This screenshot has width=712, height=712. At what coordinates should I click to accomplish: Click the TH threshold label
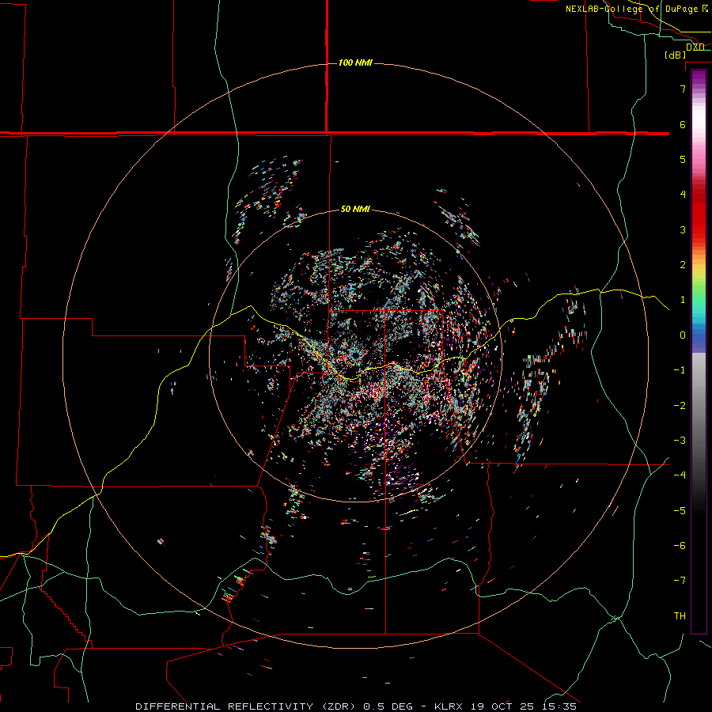(x=680, y=616)
